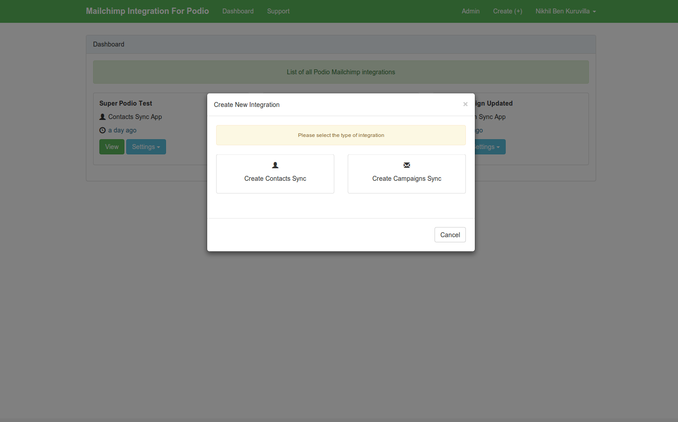Image resolution: width=678 pixels, height=422 pixels.
Task: Close the Create New Integration dialog with ×
Action: (465, 104)
